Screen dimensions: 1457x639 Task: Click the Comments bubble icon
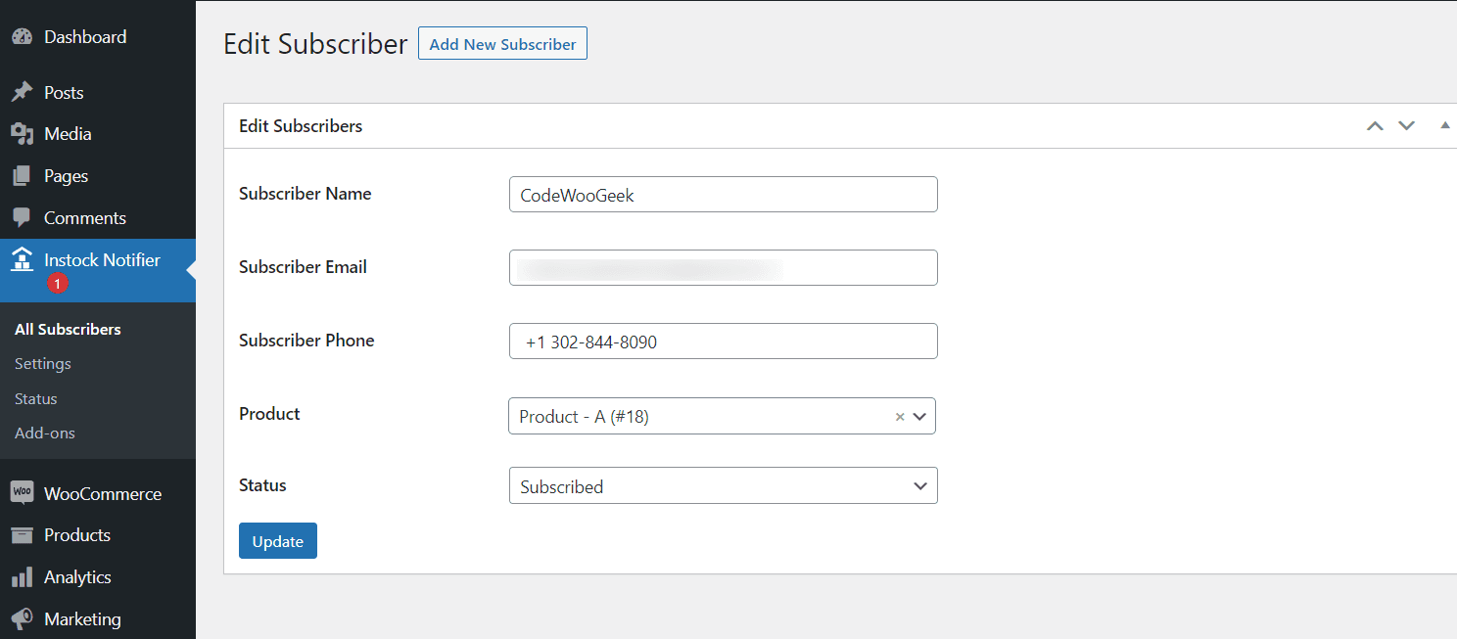[x=22, y=218]
